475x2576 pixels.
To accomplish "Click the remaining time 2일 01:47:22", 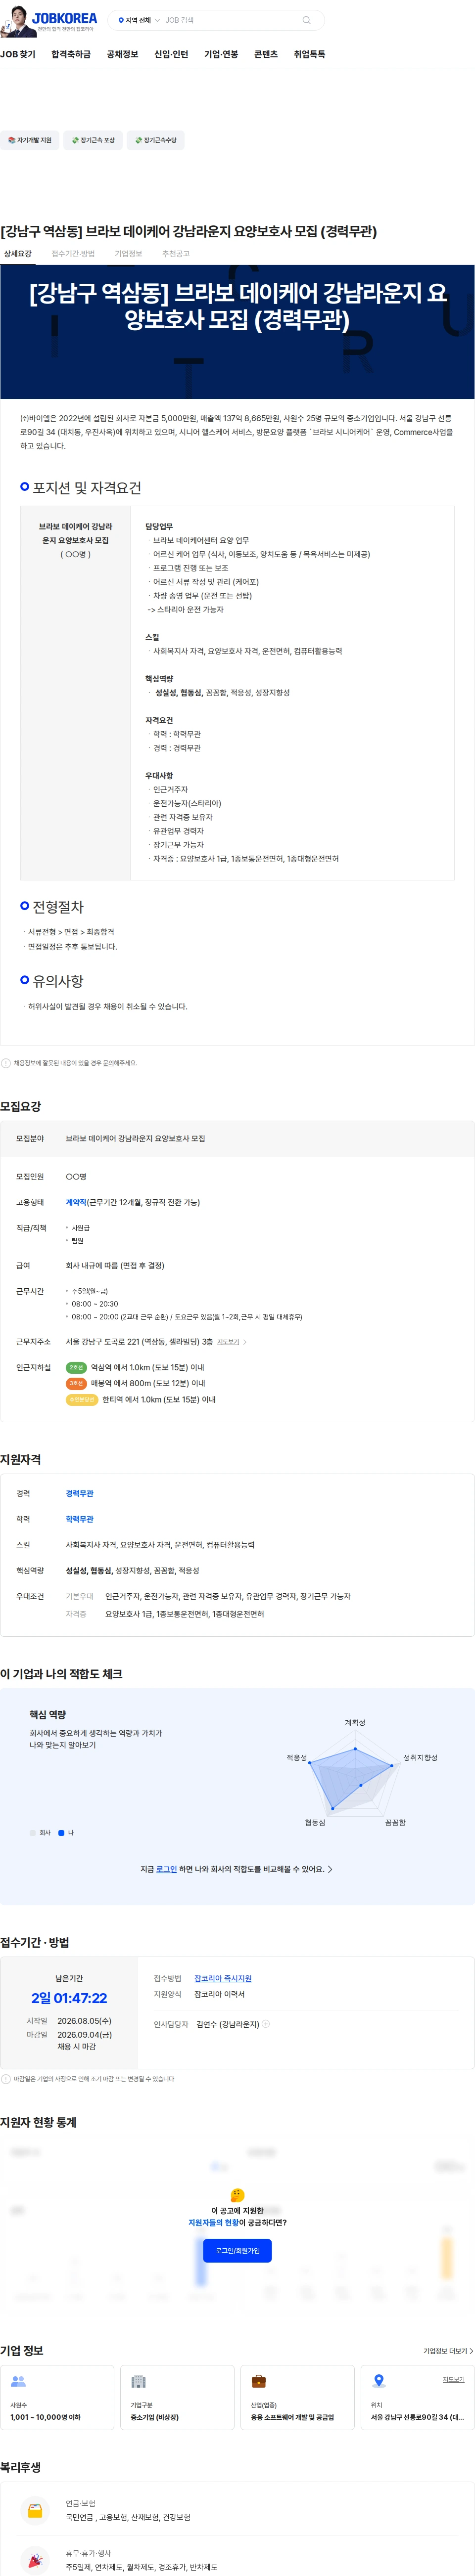I will click(x=69, y=1998).
